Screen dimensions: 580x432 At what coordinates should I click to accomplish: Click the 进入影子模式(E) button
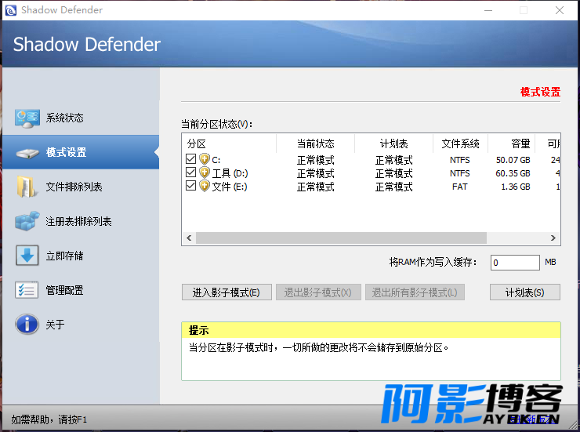[x=227, y=292]
